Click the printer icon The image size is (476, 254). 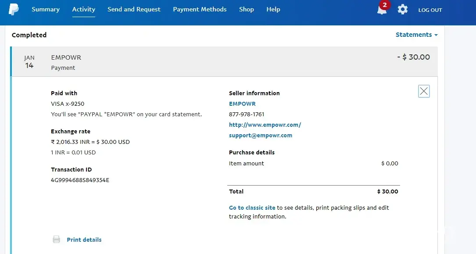56,240
